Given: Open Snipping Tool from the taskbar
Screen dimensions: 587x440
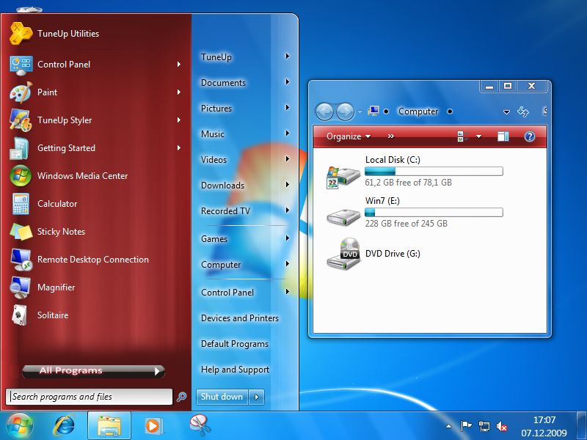Looking at the screenshot, I should click(199, 425).
